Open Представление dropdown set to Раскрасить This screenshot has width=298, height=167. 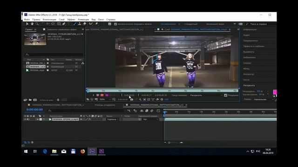[x=206, y=95]
